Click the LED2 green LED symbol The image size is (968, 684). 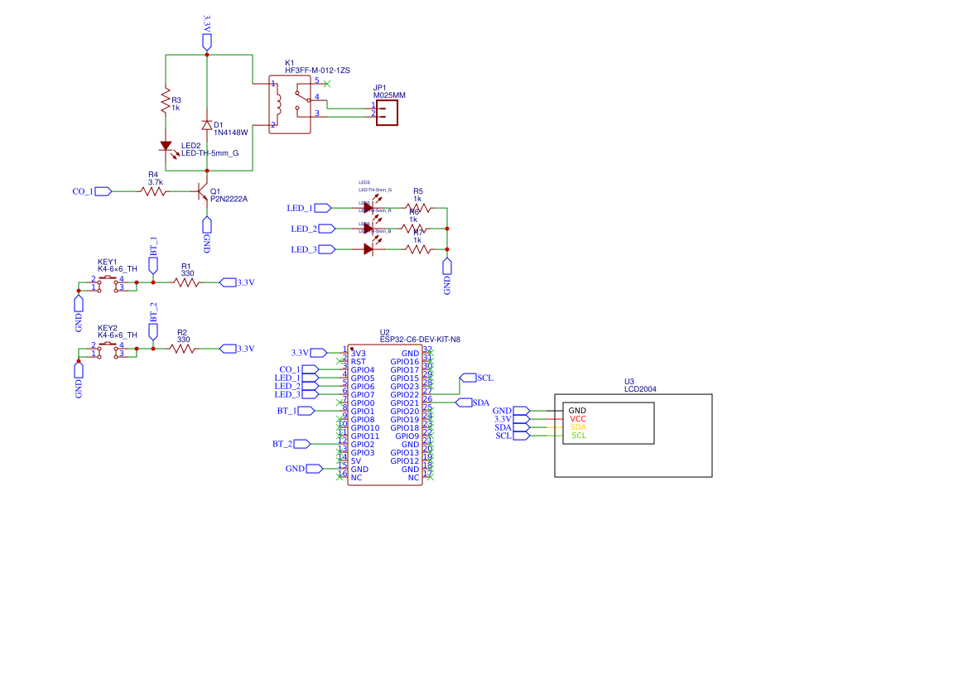point(166,147)
